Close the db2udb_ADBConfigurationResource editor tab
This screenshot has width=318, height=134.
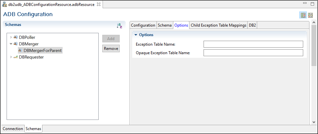pos(99,5)
